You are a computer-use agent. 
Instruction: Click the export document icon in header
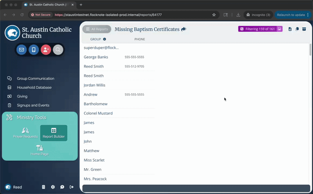pos(290,29)
